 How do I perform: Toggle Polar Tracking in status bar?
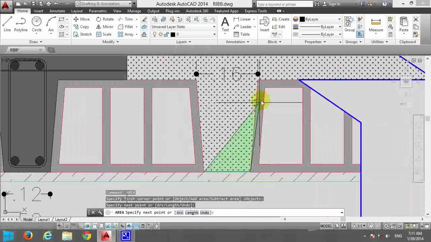(88, 226)
